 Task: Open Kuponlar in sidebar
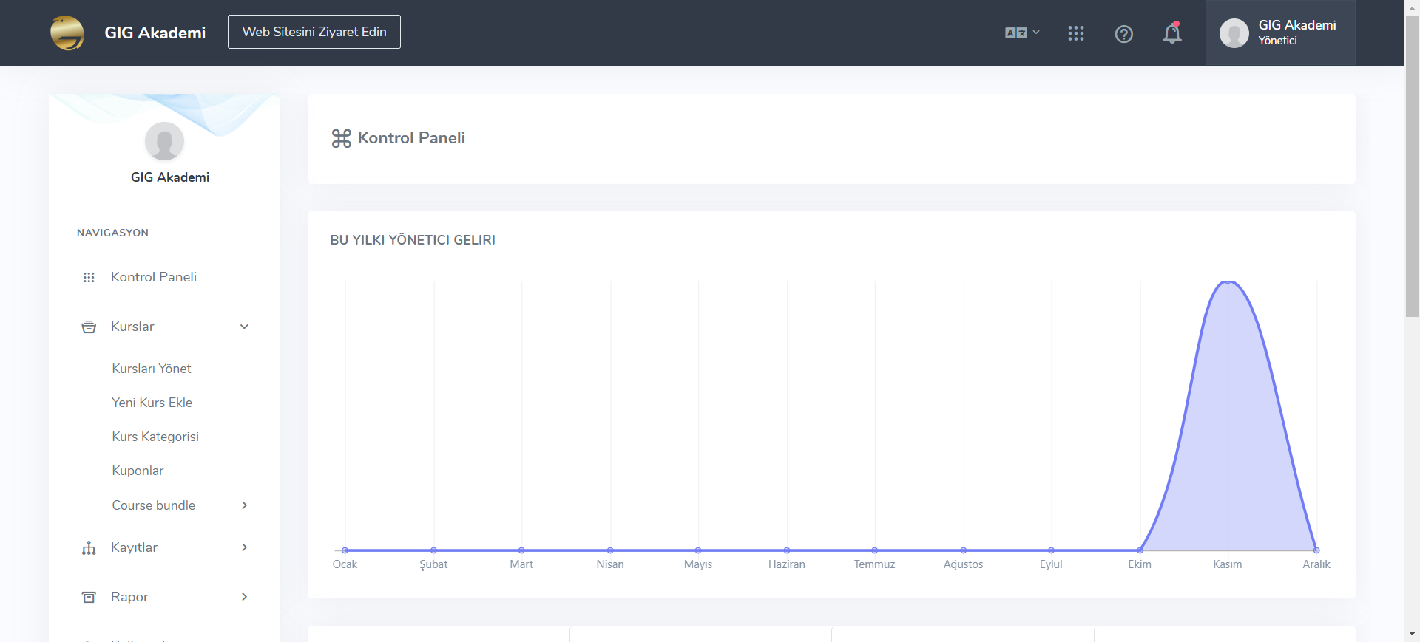pos(138,471)
